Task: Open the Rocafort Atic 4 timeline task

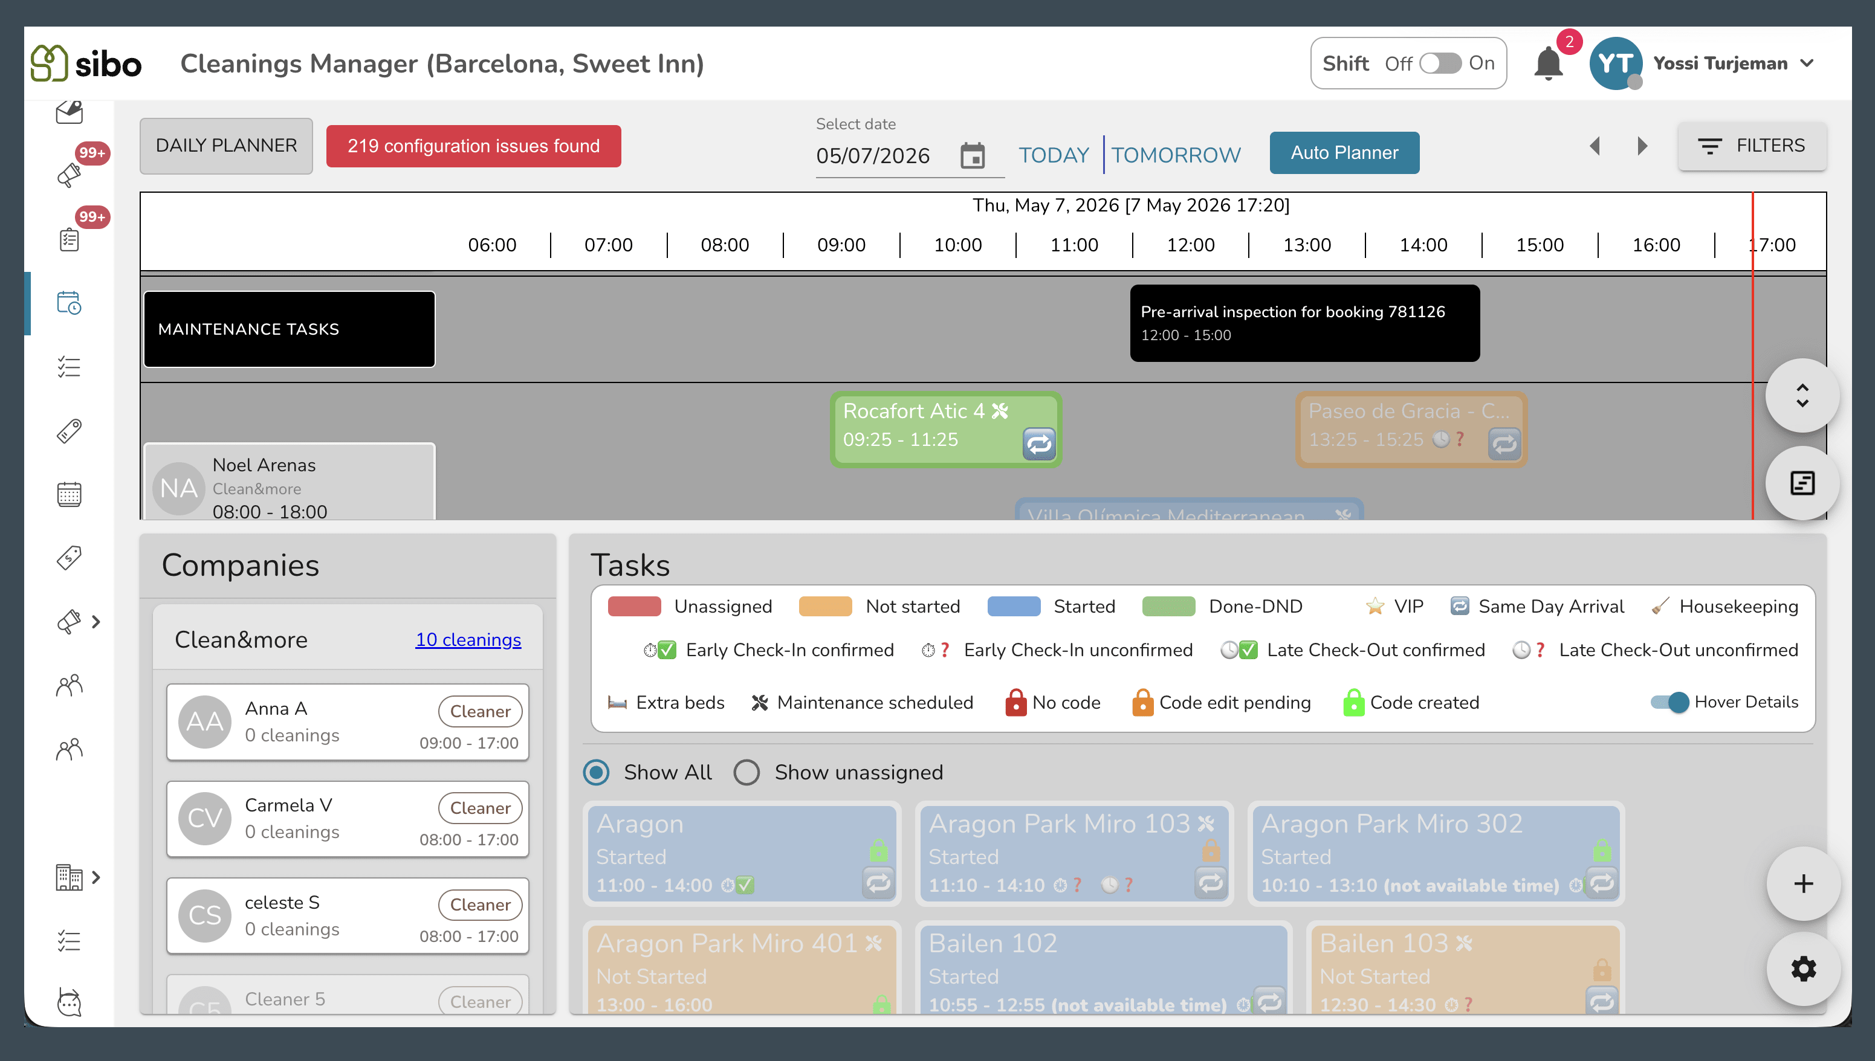Action: 945,430
